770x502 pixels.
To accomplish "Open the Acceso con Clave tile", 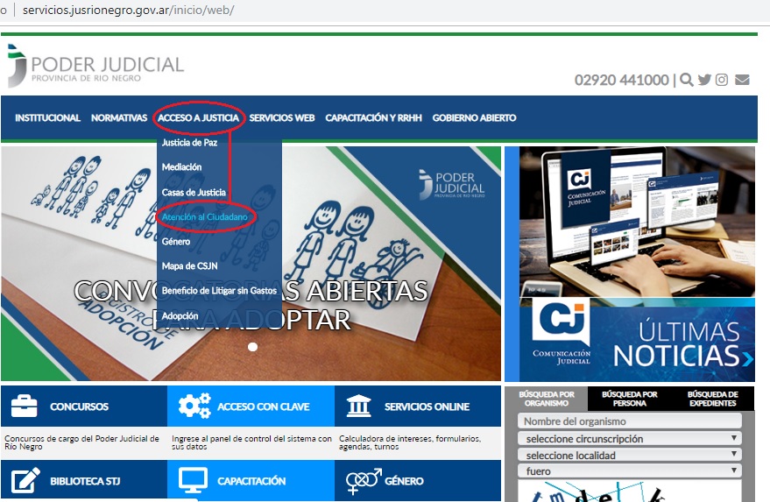I will coord(251,406).
